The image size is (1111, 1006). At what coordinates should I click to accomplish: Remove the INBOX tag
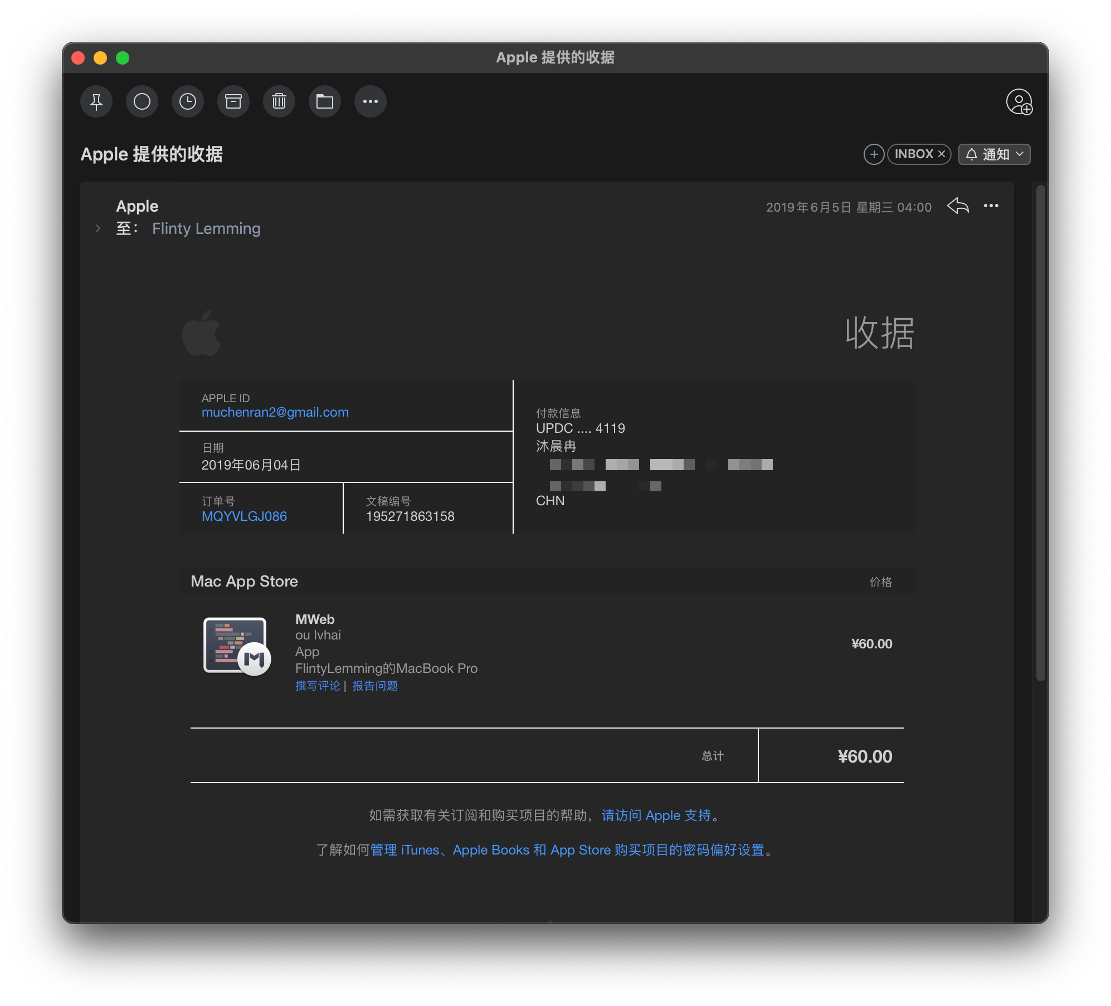point(942,154)
